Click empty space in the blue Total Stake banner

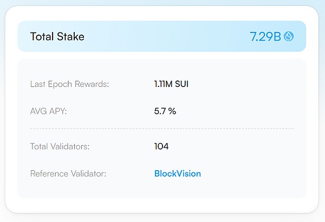(x=162, y=37)
